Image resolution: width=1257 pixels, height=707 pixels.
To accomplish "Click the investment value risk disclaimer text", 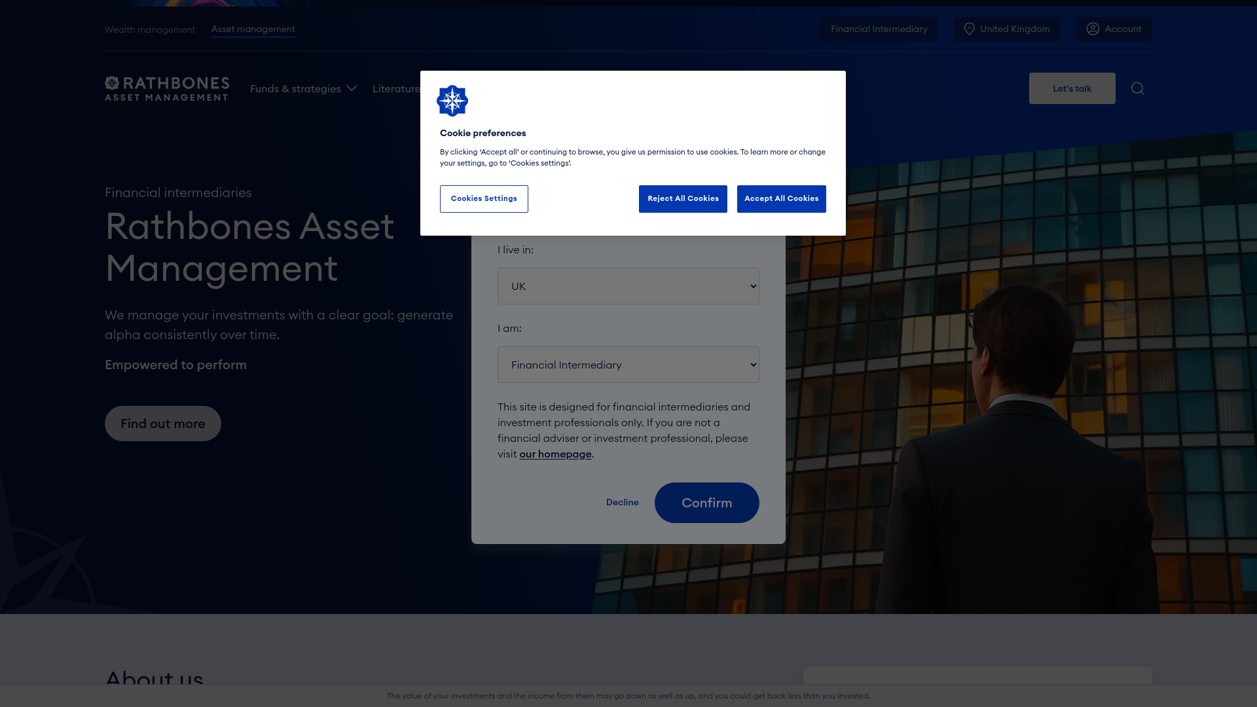I will 628,696.
